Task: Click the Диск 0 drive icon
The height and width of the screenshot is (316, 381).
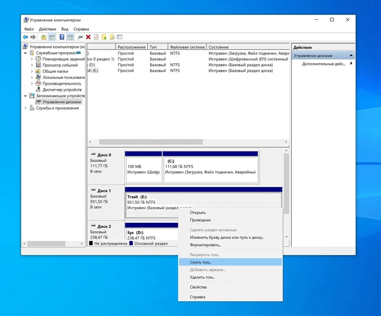Action: coord(93,154)
